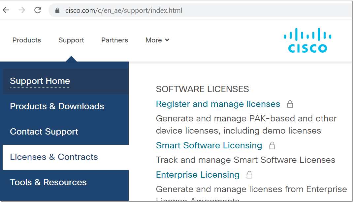Open the Enterprise Licensing link
This screenshot has width=353, height=202.
198,175
